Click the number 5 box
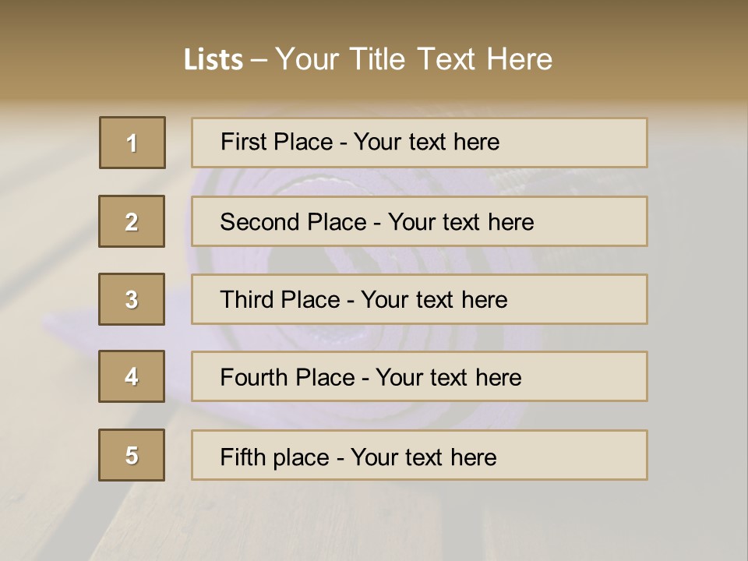The height and width of the screenshot is (561, 748). 132,455
